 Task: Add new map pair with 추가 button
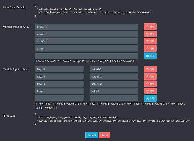pyautogui.click(x=150, y=98)
